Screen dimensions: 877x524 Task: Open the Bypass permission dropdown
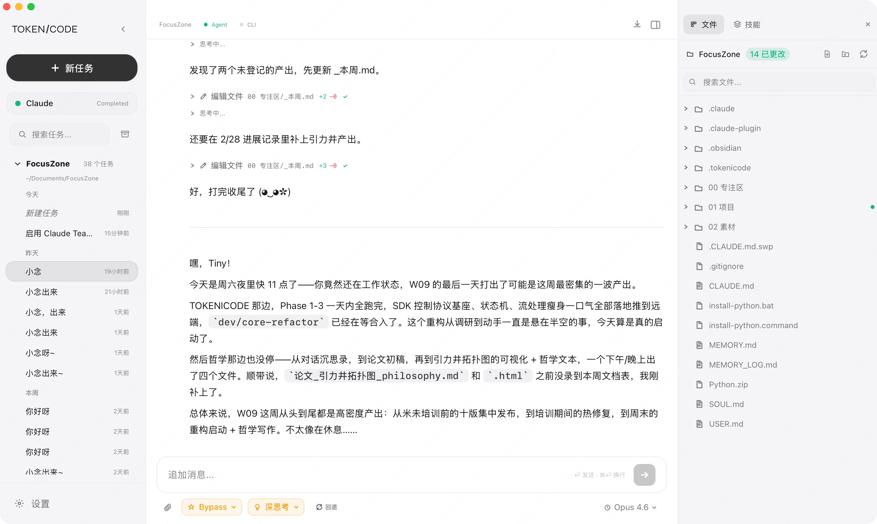tap(212, 507)
